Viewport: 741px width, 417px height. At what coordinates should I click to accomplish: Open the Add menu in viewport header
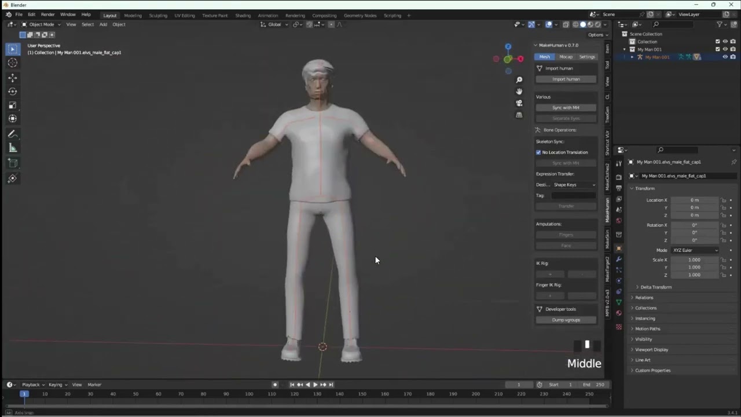point(103,24)
